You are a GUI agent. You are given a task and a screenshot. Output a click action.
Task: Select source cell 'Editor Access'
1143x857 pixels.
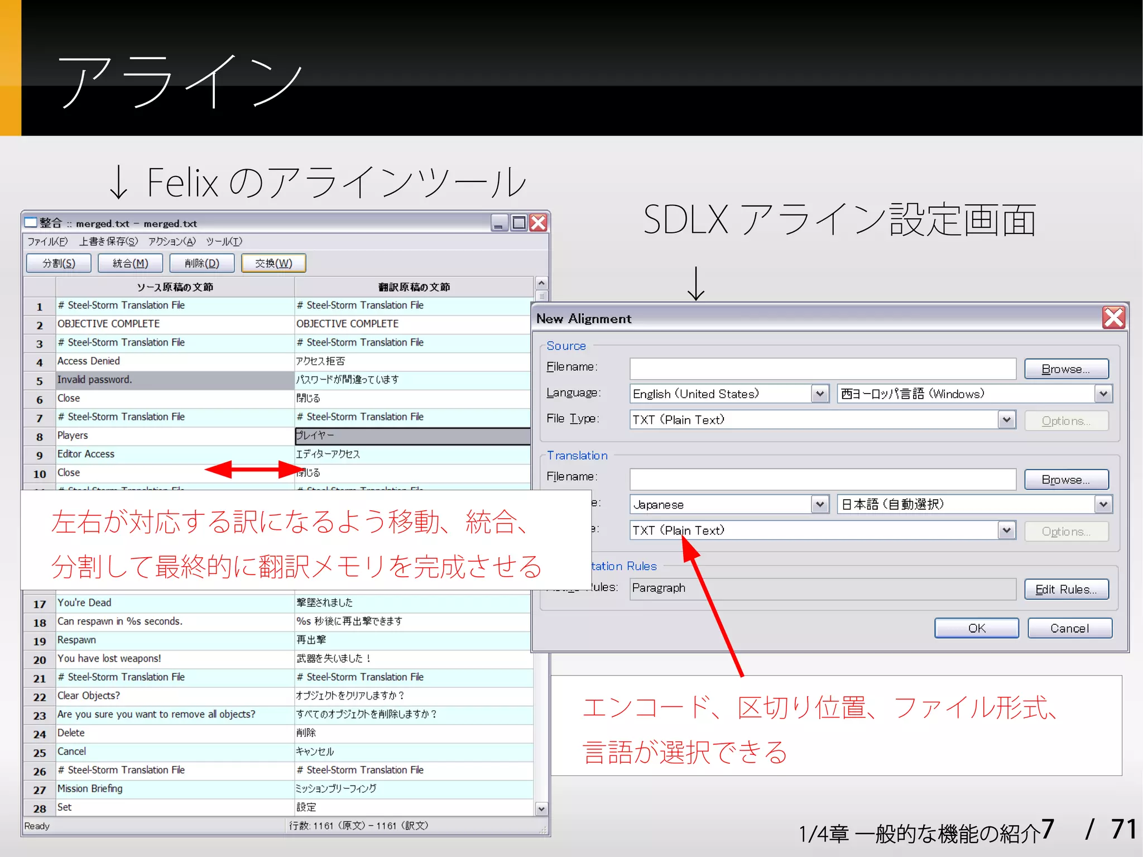175,454
